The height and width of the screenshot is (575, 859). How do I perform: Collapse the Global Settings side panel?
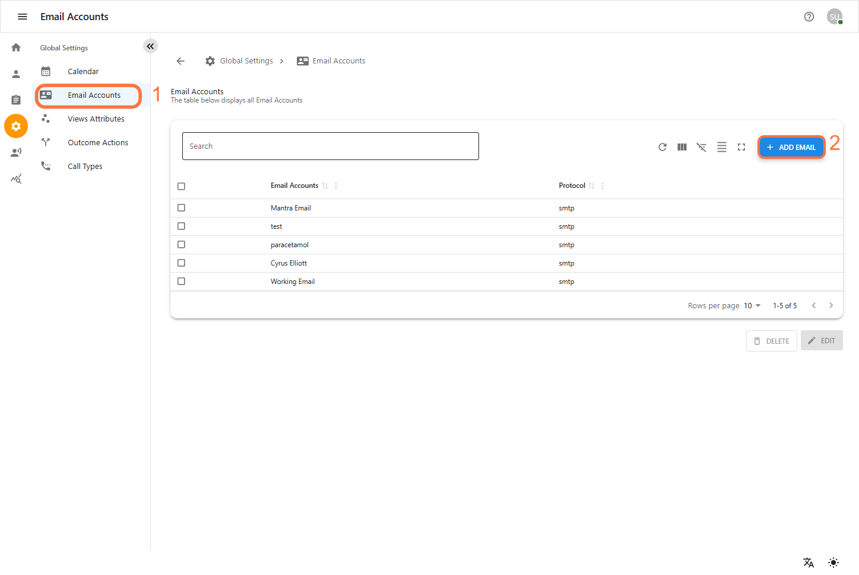coord(150,46)
